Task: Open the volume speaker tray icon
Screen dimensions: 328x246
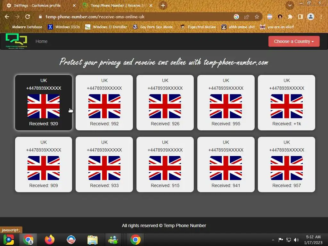Action: click(296, 240)
